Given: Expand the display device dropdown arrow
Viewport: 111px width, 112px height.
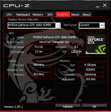Looking at the screenshot, I should point(58,25).
